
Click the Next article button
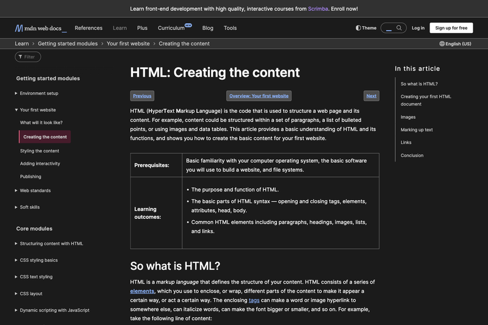(x=371, y=96)
